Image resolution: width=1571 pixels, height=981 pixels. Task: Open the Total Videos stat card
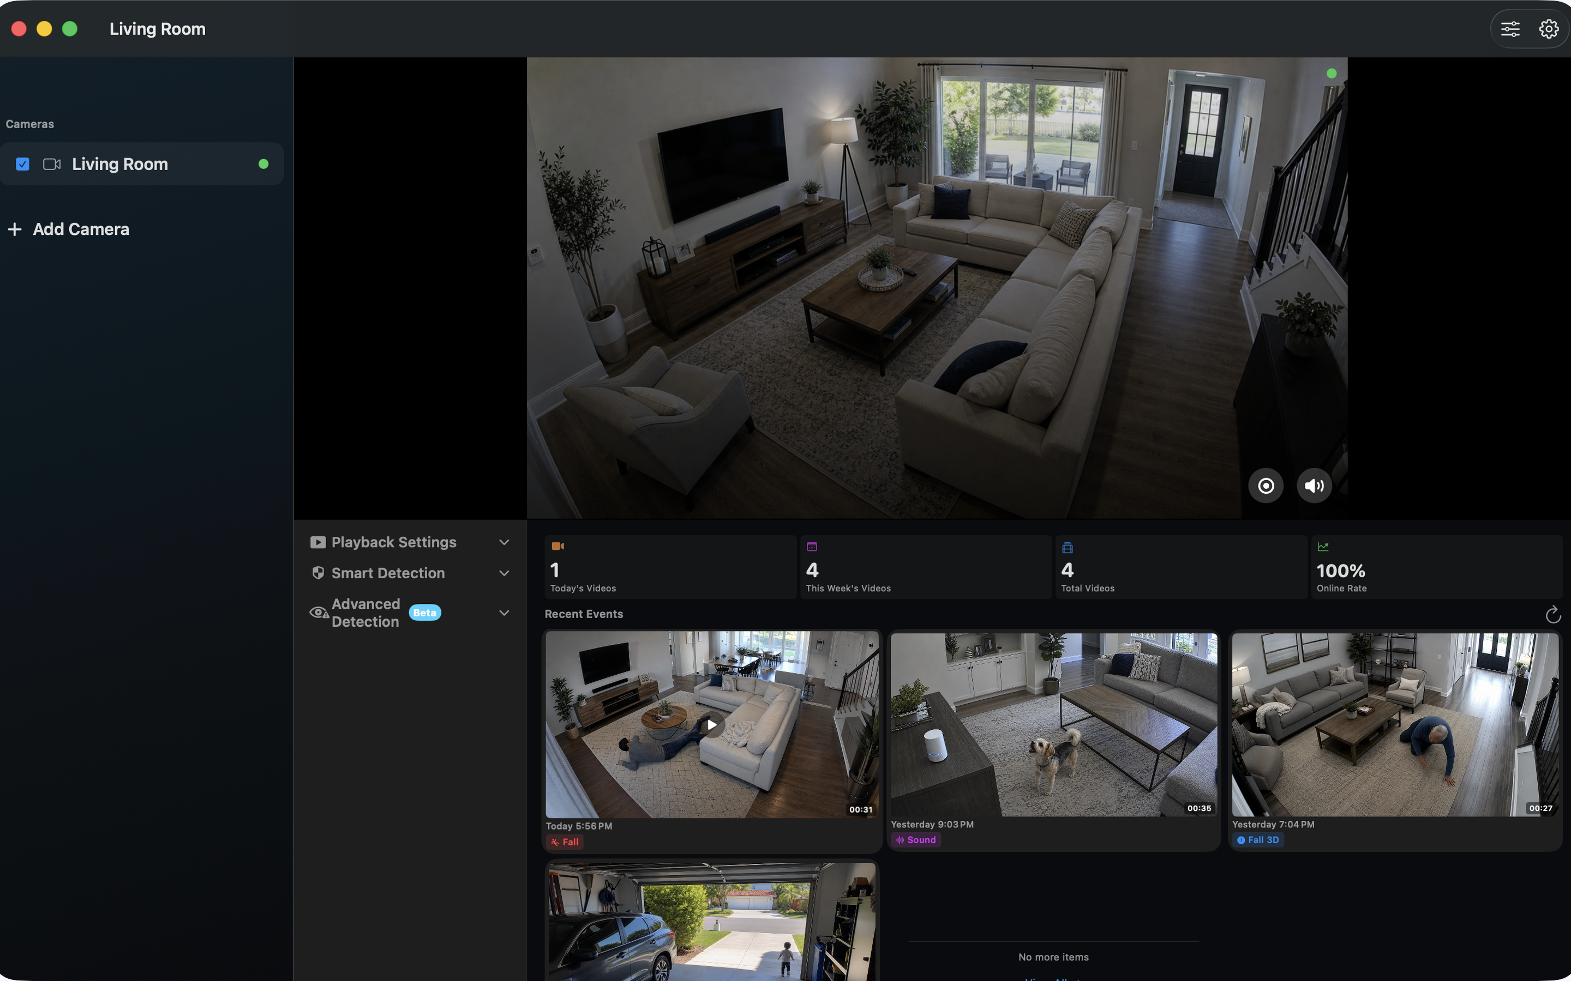pyautogui.click(x=1182, y=567)
